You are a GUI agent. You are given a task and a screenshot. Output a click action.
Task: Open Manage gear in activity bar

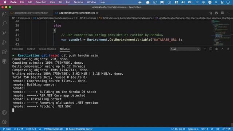pos(4,122)
